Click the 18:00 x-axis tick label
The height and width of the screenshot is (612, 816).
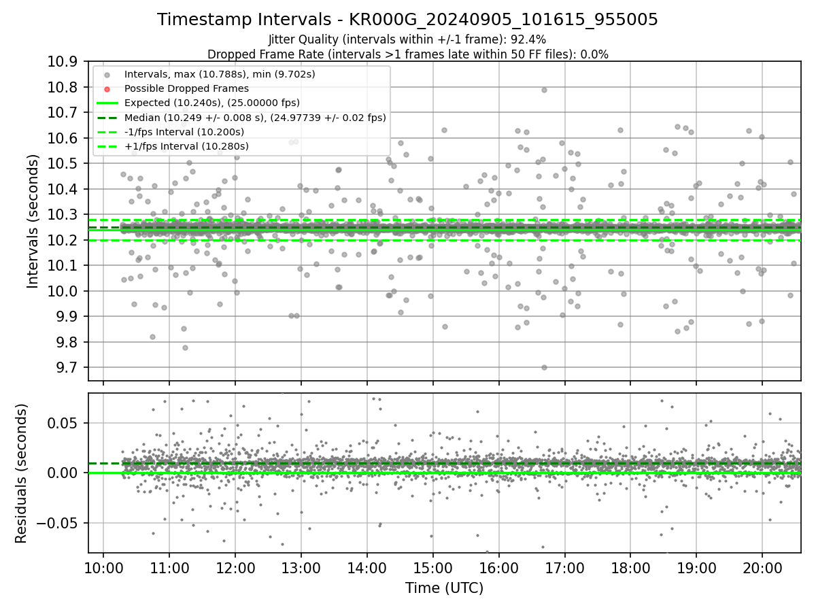point(630,568)
